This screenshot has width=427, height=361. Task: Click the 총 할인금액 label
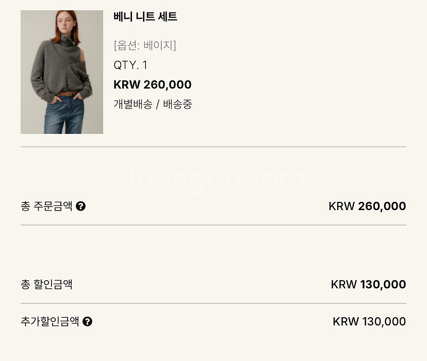[x=46, y=285]
